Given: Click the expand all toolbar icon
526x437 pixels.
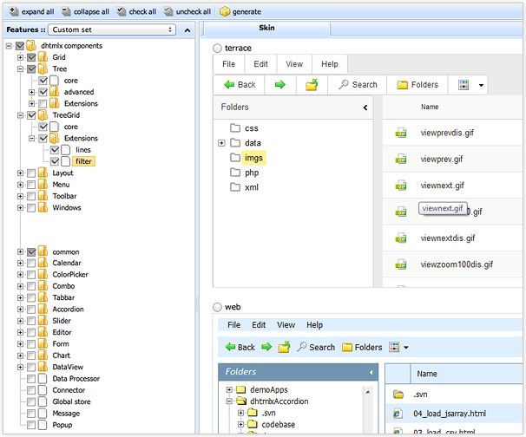Looking at the screenshot, I should pyautogui.click(x=14, y=12).
